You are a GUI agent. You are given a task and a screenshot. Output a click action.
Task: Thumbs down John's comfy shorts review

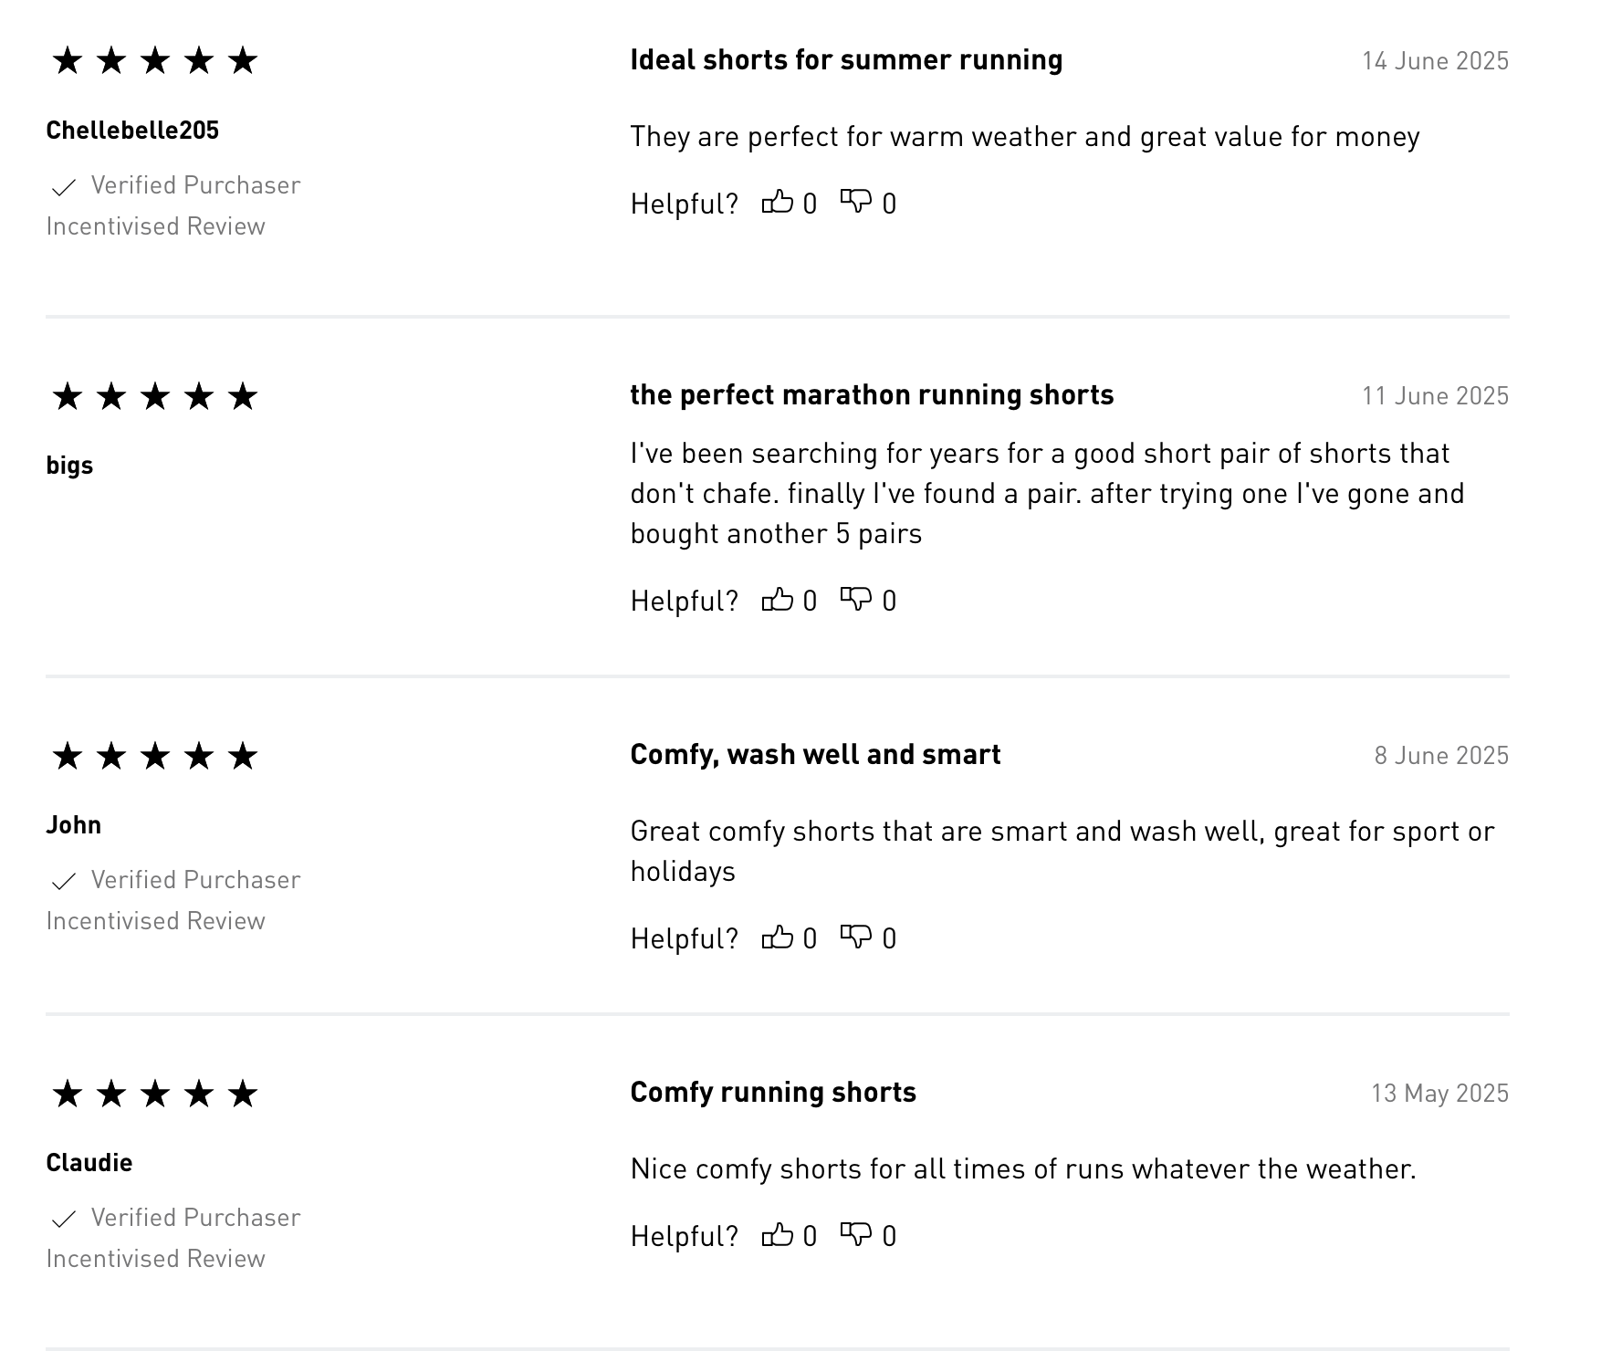855,937
